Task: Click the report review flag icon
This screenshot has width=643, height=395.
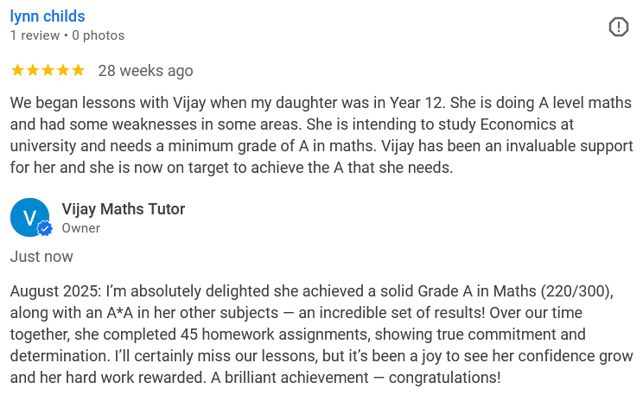Action: tap(619, 27)
